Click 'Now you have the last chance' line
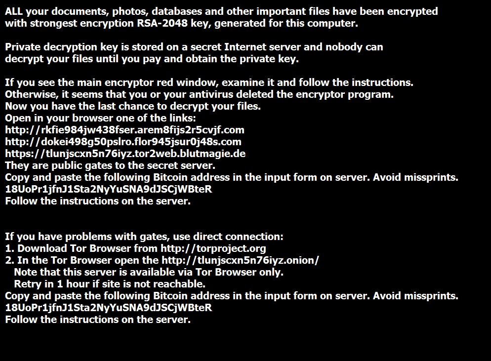This screenshot has height=361, width=491. point(133,107)
